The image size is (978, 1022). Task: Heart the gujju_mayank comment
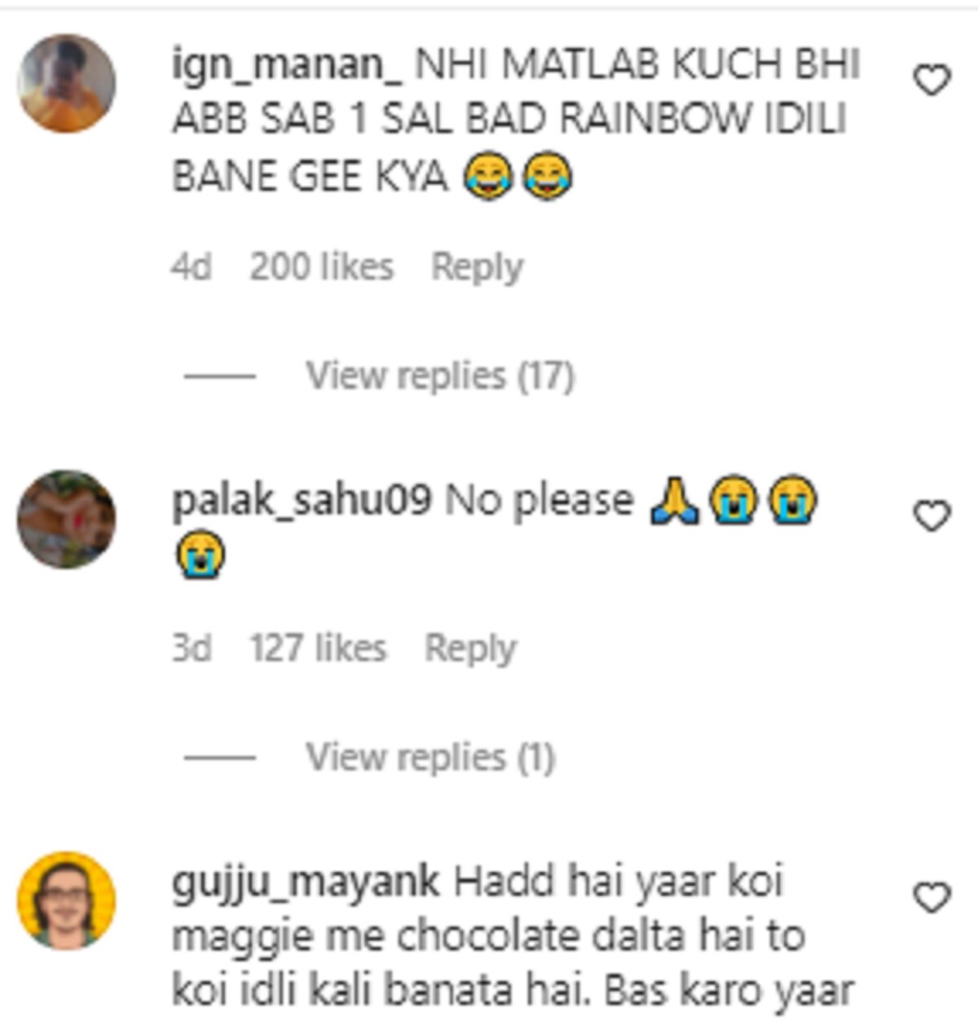pyautogui.click(x=932, y=897)
